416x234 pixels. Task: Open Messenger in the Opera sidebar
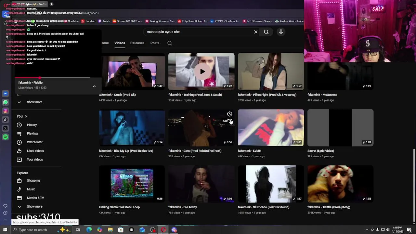point(5,94)
